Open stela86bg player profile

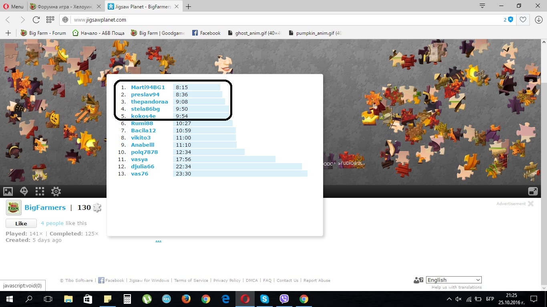145,109
